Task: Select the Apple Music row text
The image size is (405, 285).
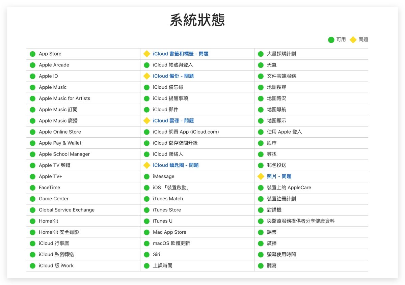Action: pos(53,87)
